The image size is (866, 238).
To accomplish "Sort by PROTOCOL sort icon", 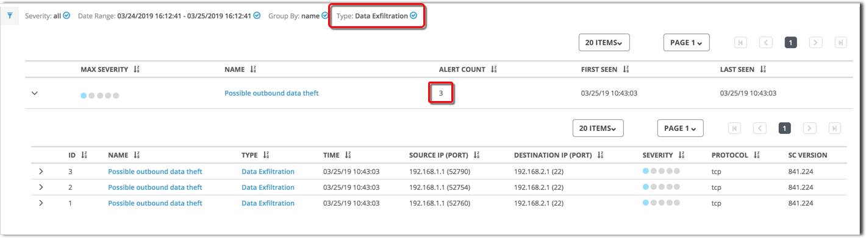I will 756,156.
